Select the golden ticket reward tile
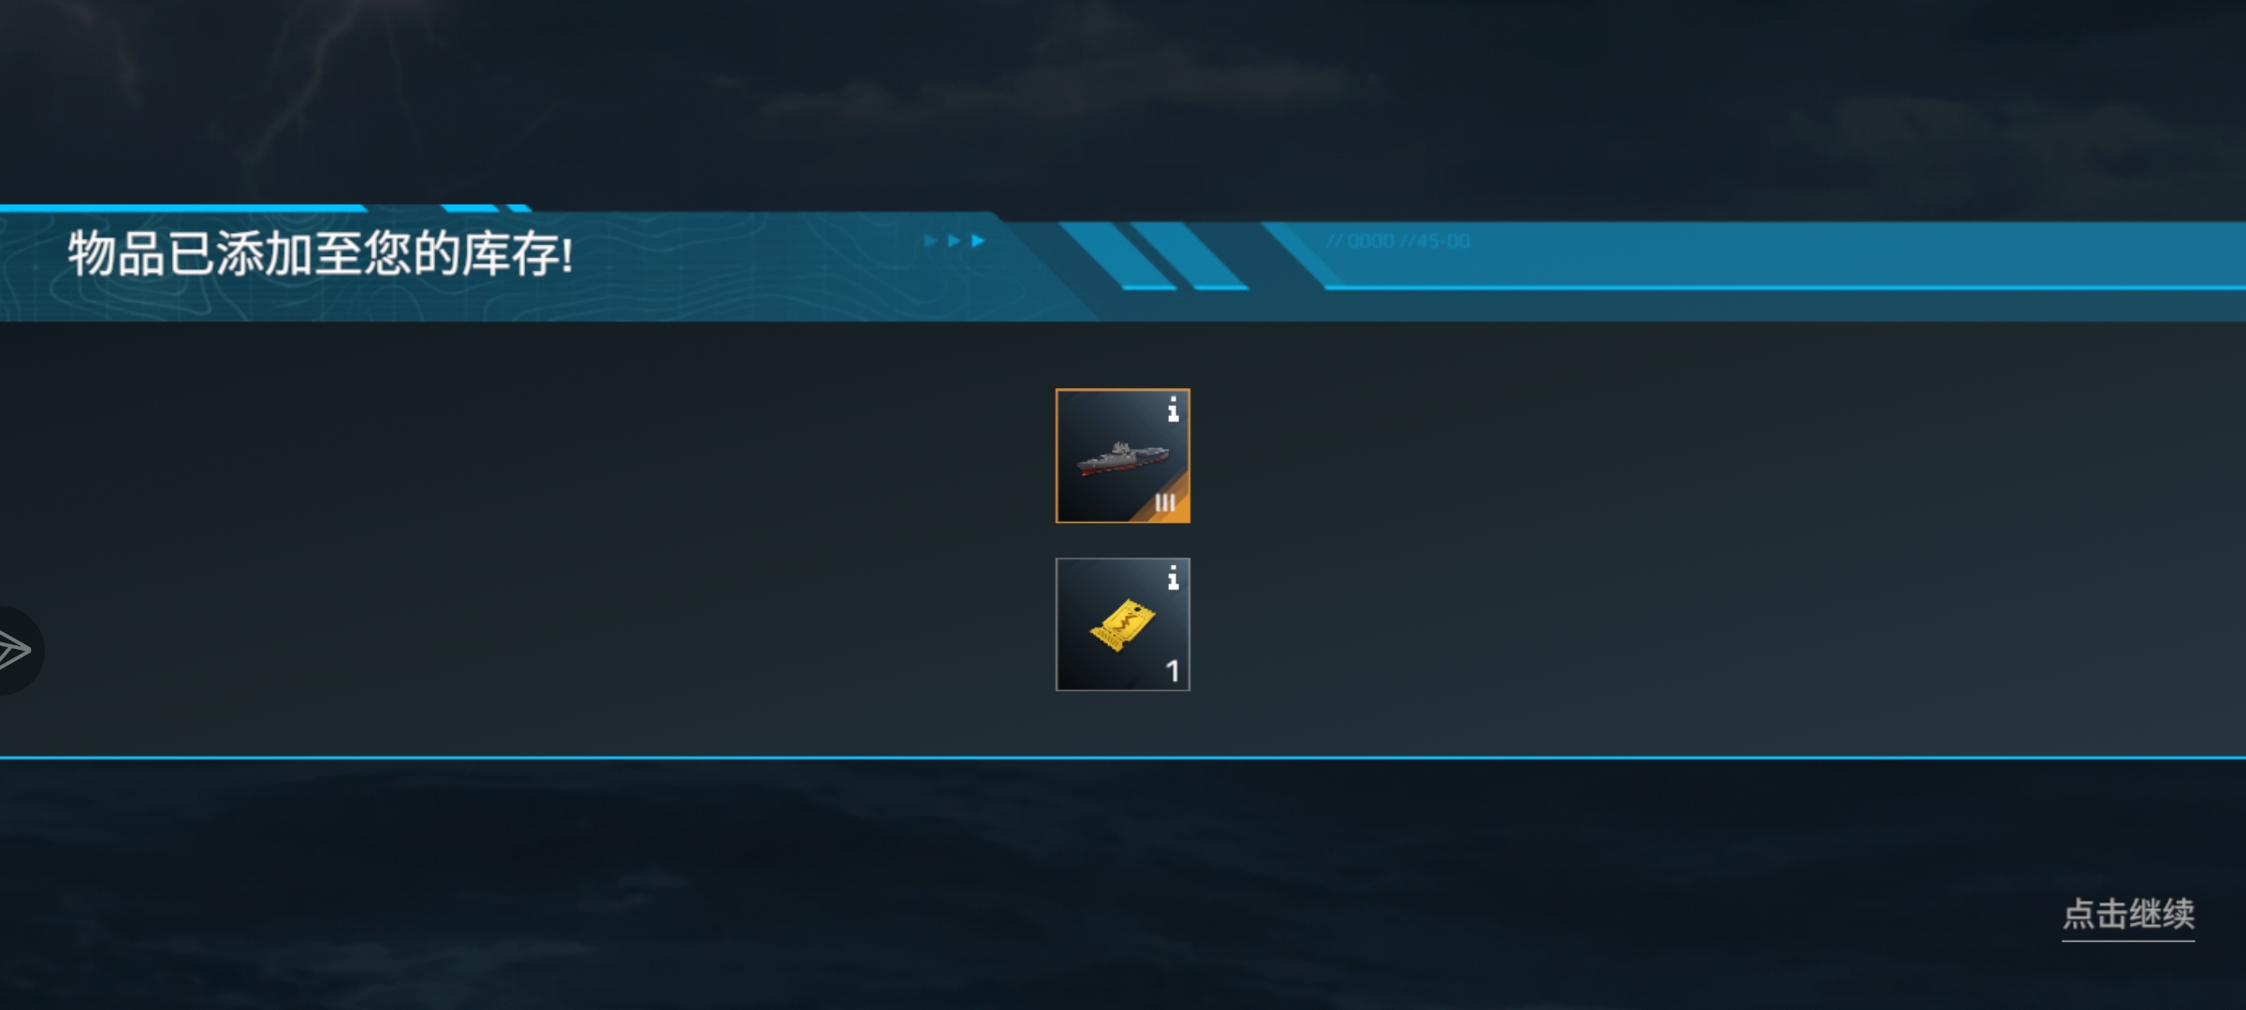Viewport: 2246px width, 1010px height. 1123,625
